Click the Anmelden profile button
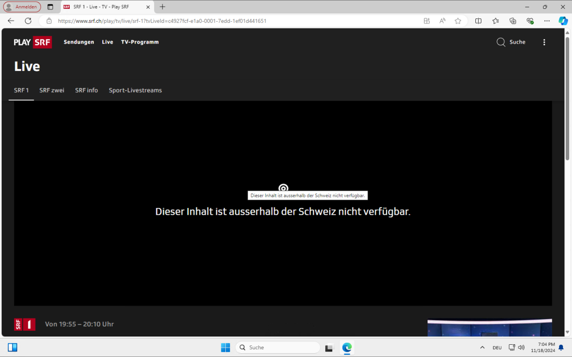The image size is (572, 357). (x=22, y=7)
